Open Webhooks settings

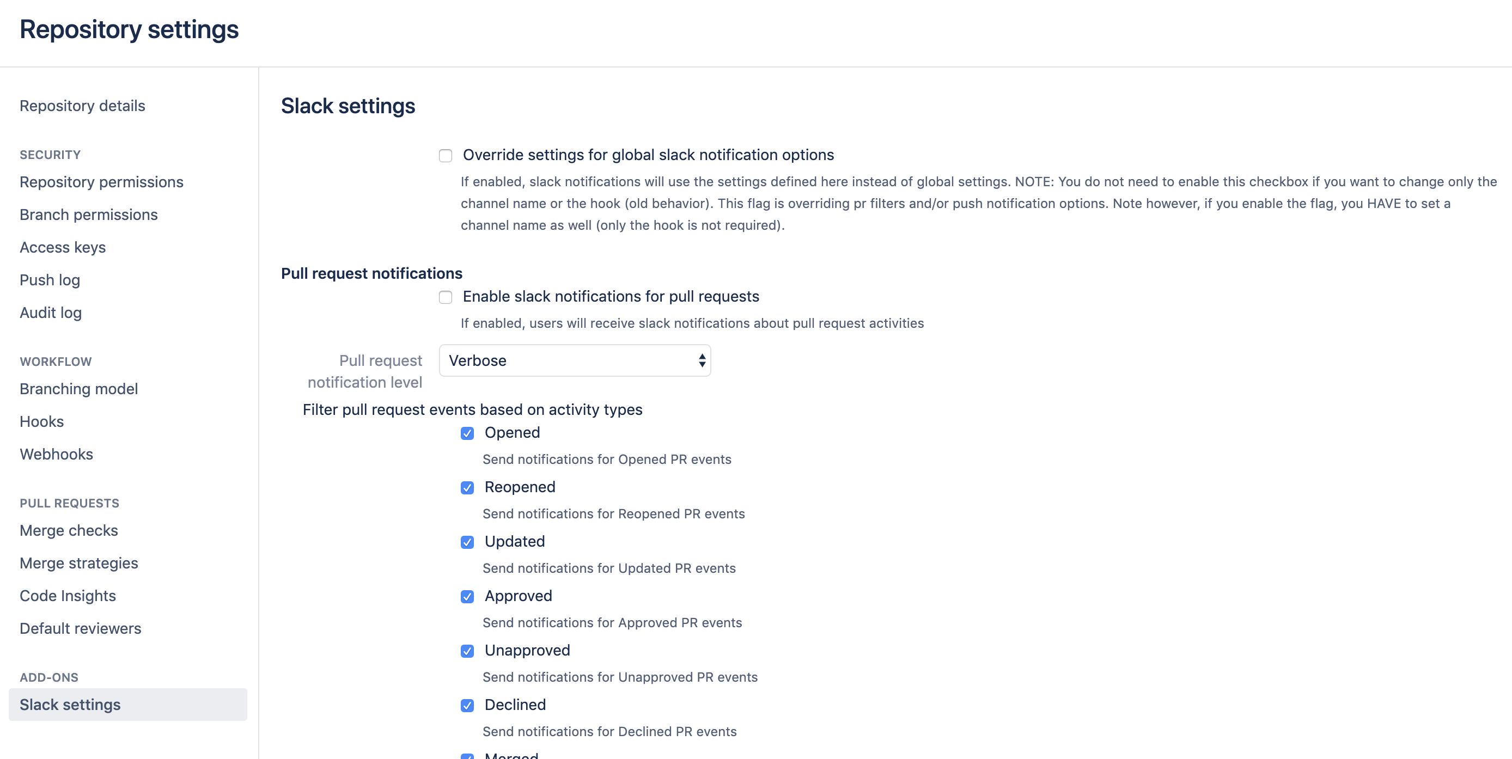tap(56, 454)
